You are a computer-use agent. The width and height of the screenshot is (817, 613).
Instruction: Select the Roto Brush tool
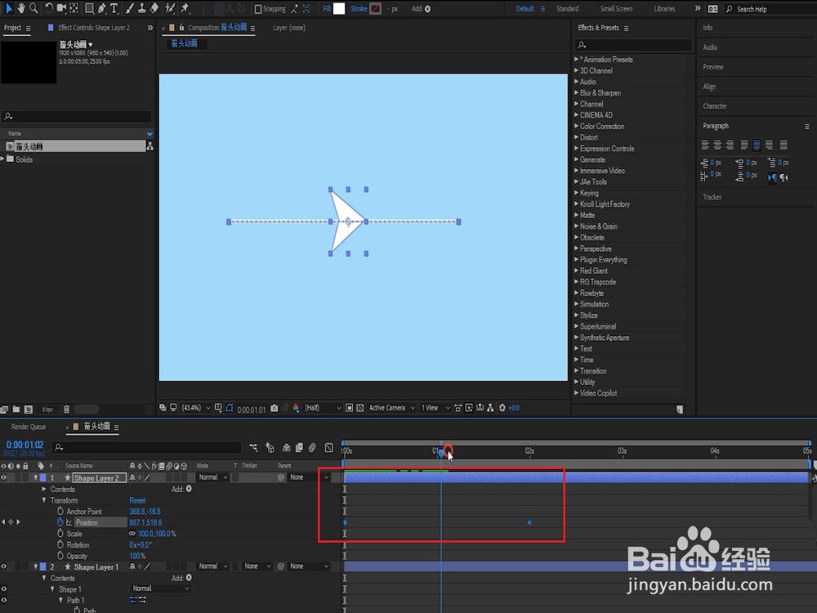(x=170, y=8)
